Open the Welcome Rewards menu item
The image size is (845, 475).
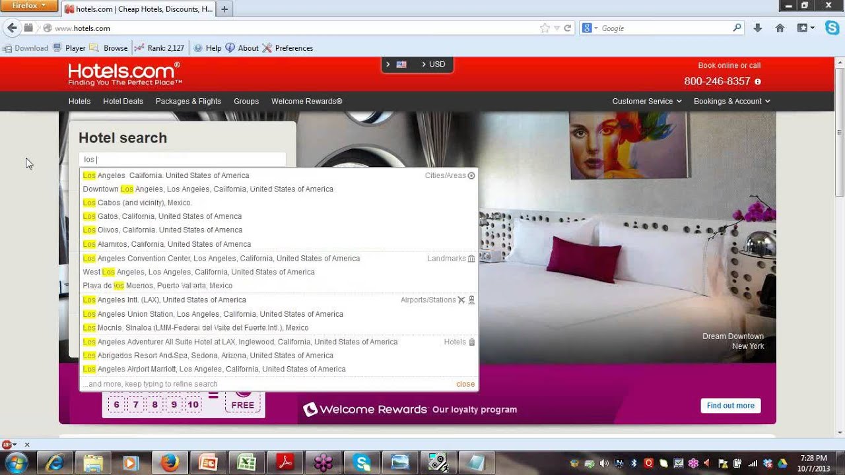[x=307, y=101]
